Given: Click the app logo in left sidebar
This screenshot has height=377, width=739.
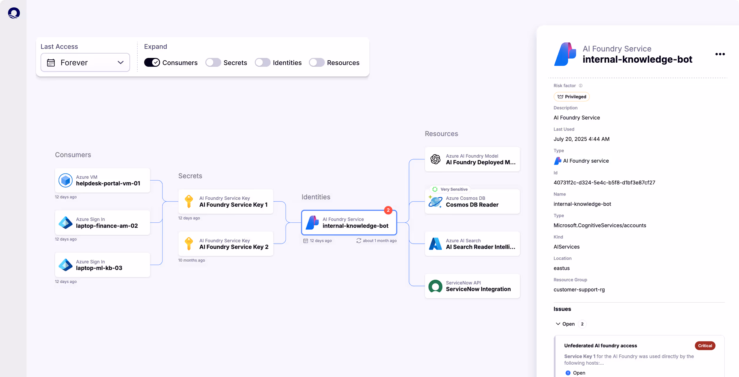Looking at the screenshot, I should [x=14, y=13].
